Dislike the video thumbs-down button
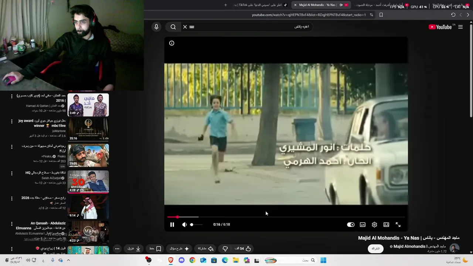The image size is (473, 266). [225, 249]
